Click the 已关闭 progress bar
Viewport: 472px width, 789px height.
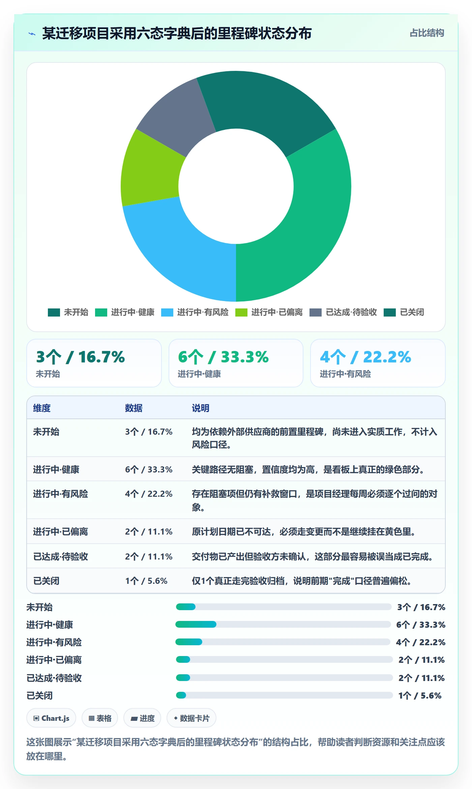(285, 695)
